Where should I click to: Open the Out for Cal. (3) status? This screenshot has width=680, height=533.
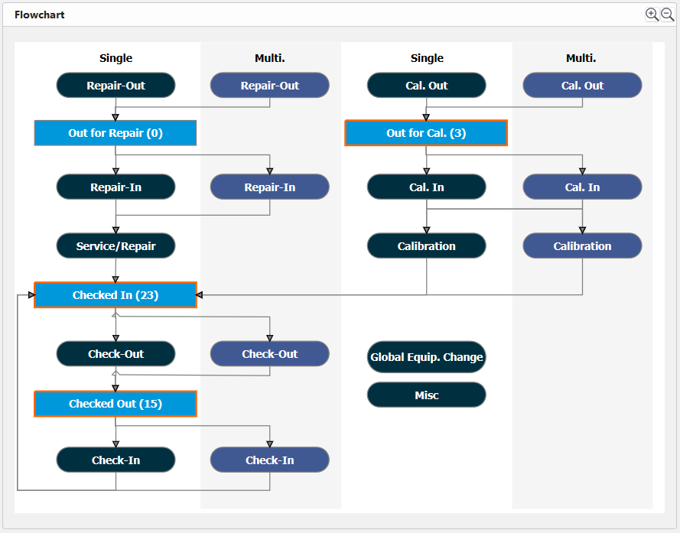[426, 133]
